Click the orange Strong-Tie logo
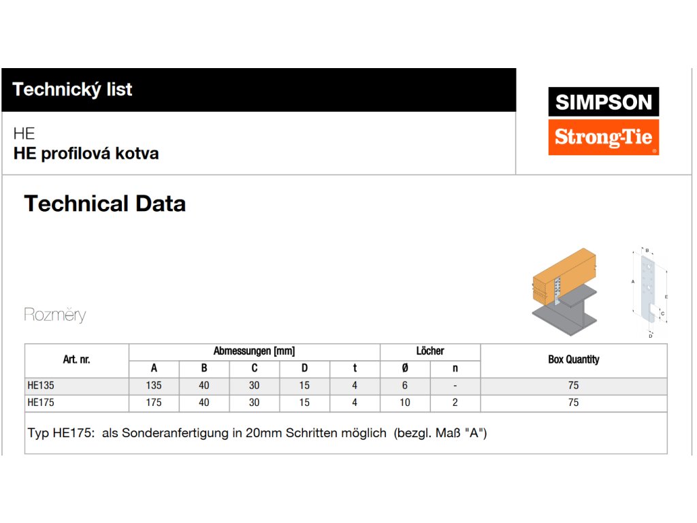 coord(603,138)
